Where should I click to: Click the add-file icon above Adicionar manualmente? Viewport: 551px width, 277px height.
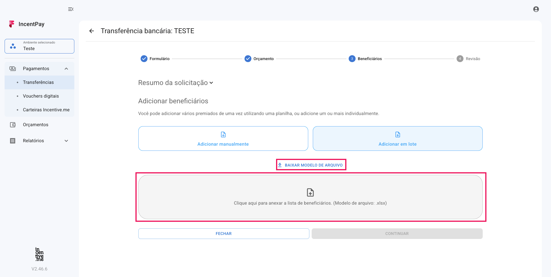point(223,134)
